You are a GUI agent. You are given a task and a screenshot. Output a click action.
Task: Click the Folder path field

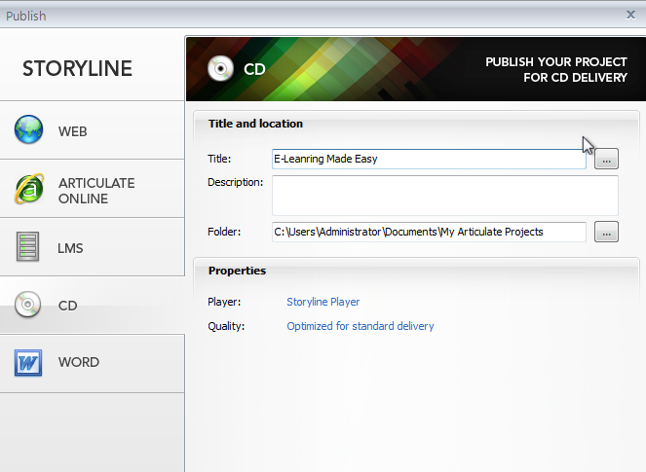click(429, 232)
